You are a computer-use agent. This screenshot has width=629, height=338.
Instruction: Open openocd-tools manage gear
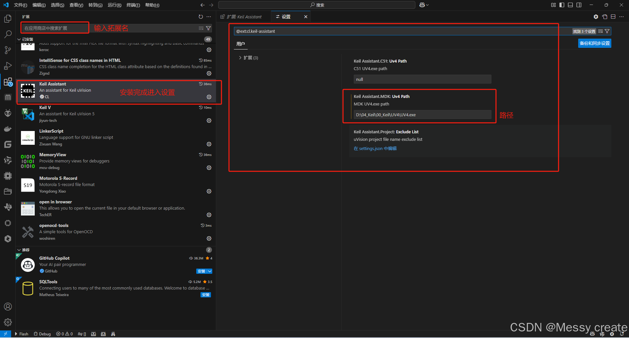pos(209,238)
